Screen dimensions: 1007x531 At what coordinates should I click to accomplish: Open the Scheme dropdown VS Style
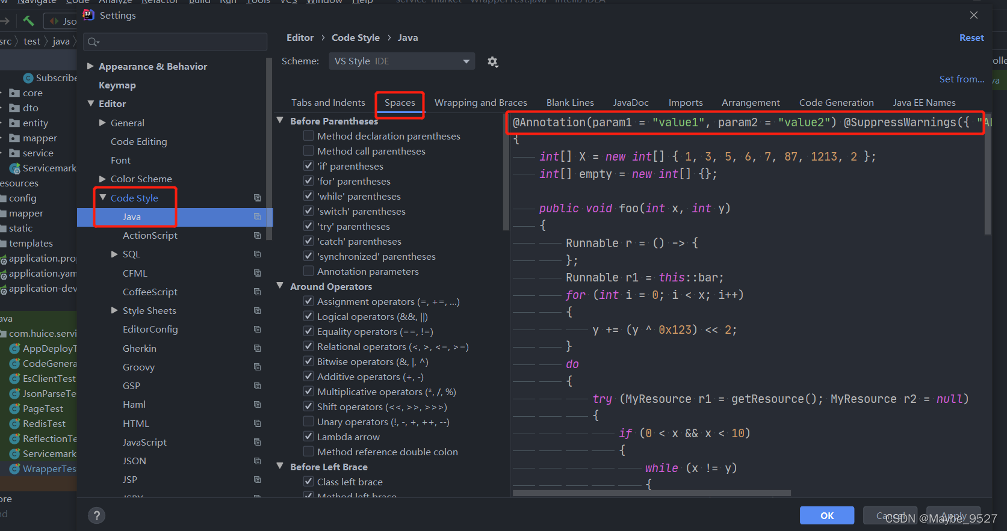coord(401,61)
